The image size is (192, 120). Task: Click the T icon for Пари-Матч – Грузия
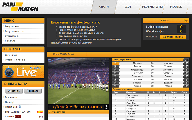pos(186,76)
